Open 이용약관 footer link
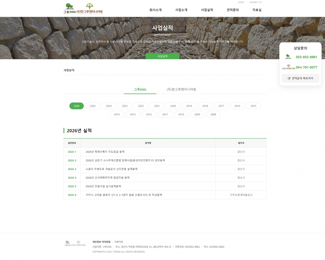The height and width of the screenshot is (260, 325). (x=119, y=242)
